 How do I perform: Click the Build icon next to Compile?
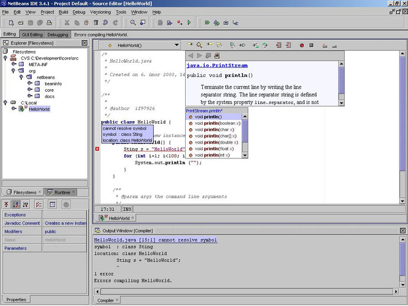tap(170, 23)
